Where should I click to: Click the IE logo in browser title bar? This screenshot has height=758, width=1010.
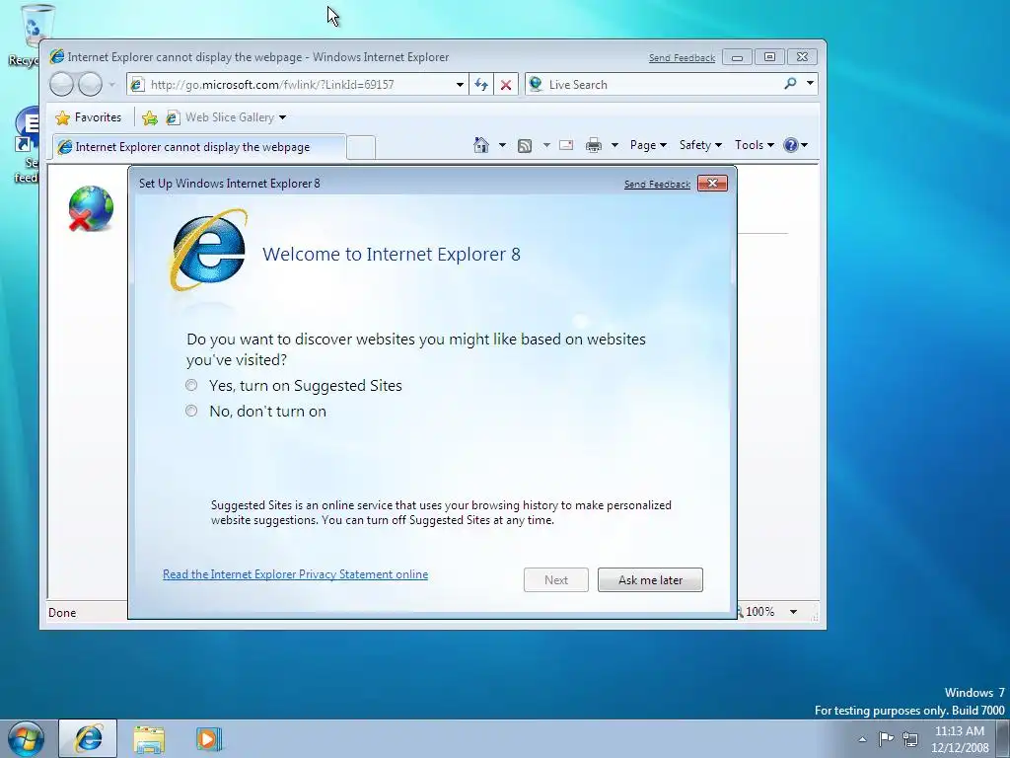click(x=57, y=56)
